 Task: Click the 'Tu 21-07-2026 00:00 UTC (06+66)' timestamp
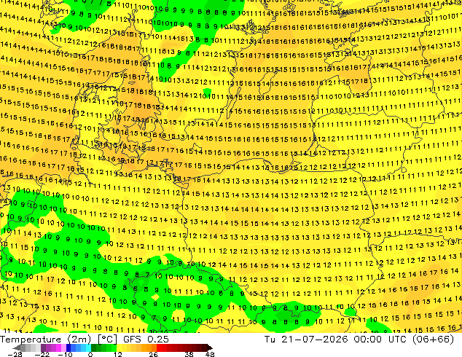[x=359, y=339]
